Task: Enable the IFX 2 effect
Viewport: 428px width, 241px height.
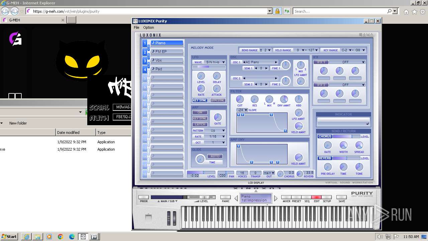Action: click(321, 85)
